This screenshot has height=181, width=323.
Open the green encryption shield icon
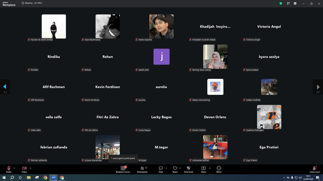(x=281, y=4)
